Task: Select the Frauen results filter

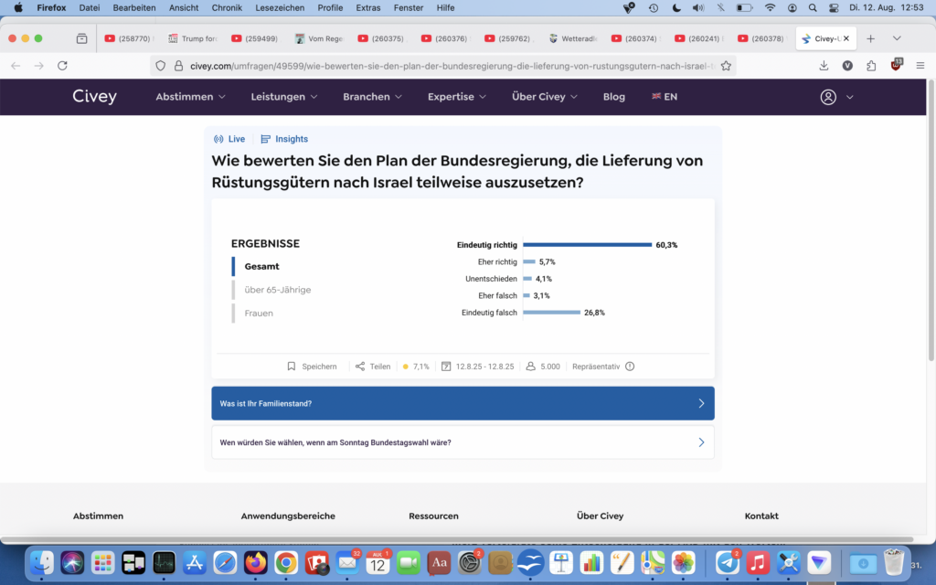Action: click(259, 313)
